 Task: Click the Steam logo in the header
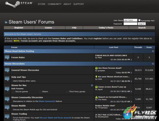pyautogui.click(x=19, y=4)
